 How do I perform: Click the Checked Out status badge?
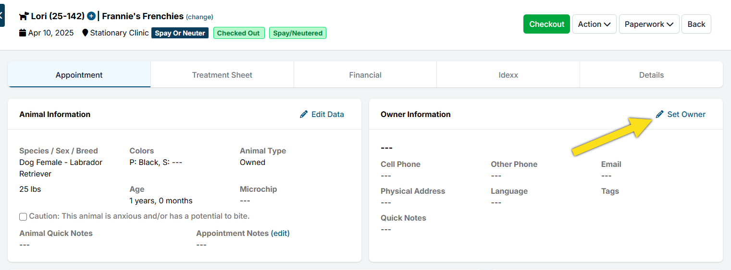[x=238, y=33]
